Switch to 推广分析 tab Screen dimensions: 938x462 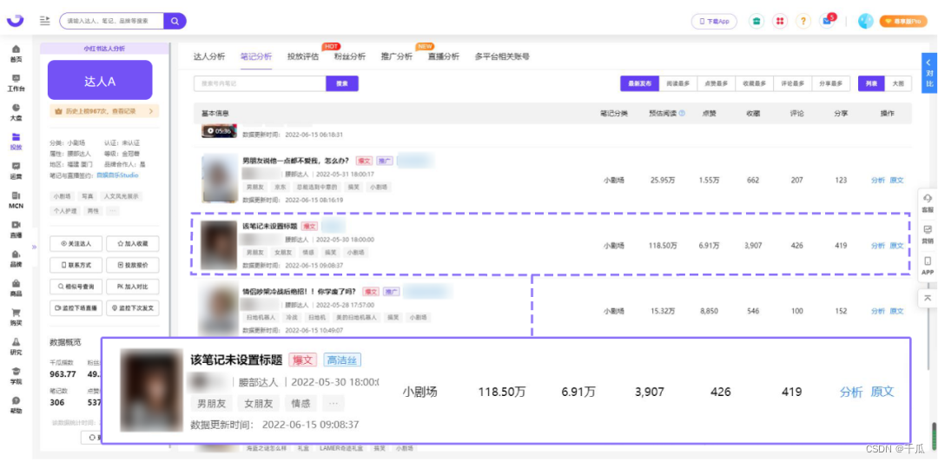pos(397,56)
